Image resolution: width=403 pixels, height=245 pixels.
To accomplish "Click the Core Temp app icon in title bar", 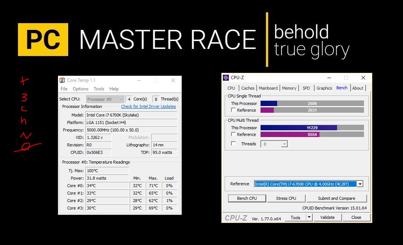I will pos(62,80).
